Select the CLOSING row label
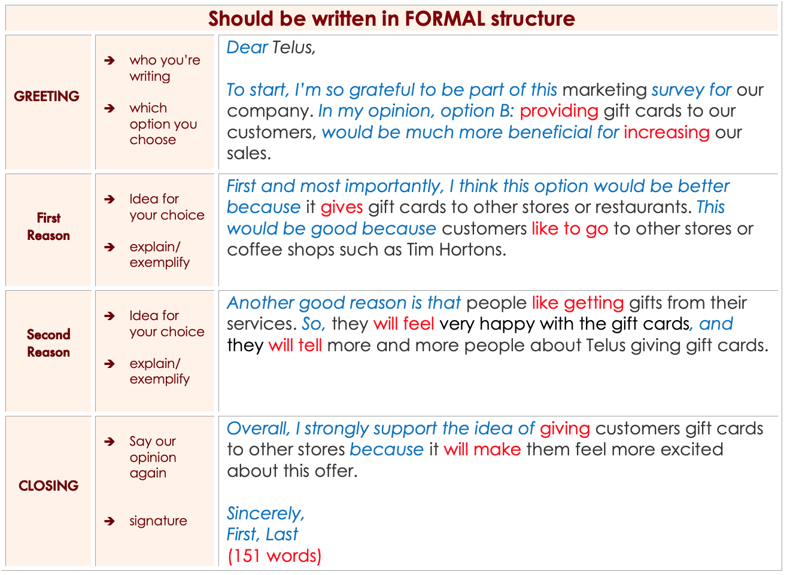The image size is (787, 575). pyautogui.click(x=48, y=486)
